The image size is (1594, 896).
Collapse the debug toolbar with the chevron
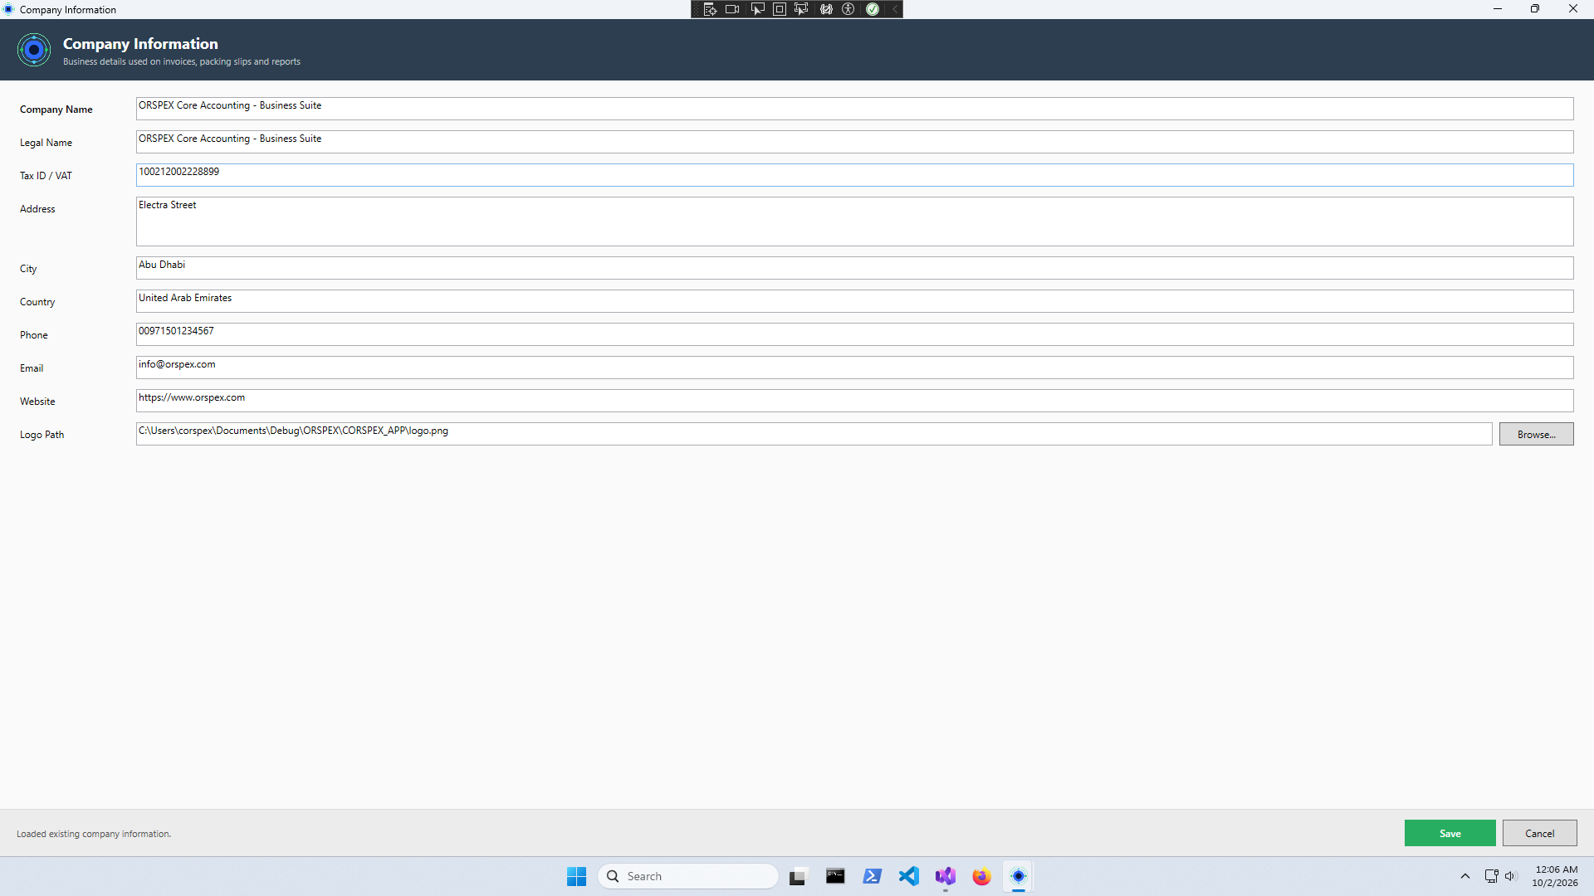click(x=895, y=9)
